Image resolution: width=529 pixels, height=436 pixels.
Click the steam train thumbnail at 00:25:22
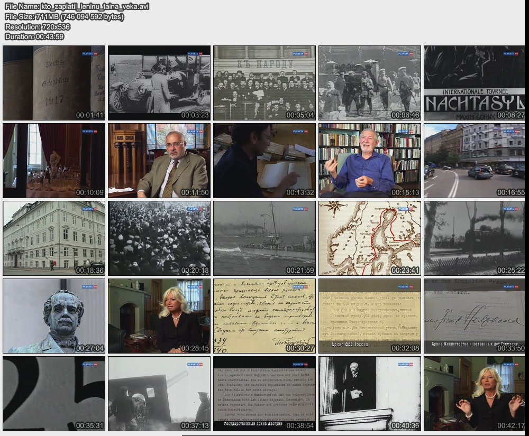pos(475,238)
